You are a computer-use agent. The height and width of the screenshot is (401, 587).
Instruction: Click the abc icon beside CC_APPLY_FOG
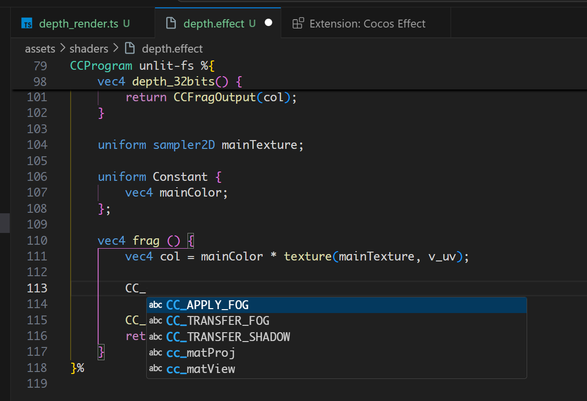(156, 305)
